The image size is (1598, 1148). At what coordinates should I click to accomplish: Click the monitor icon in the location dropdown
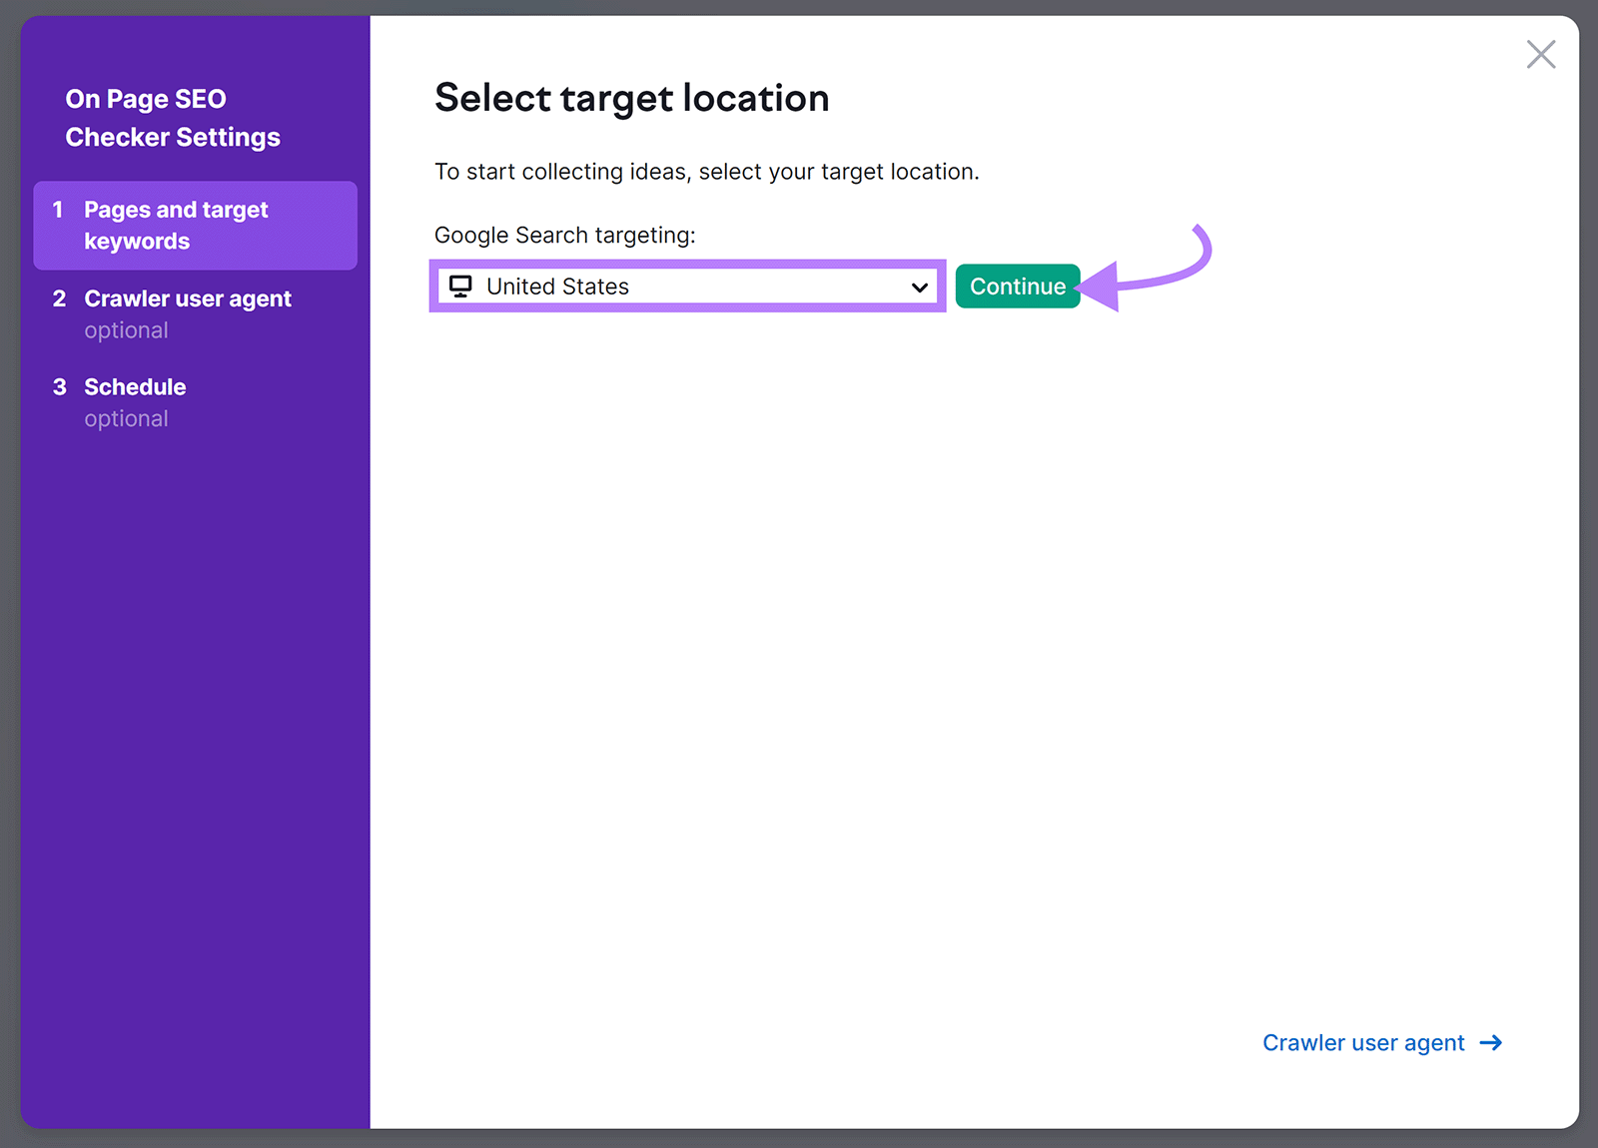(460, 287)
